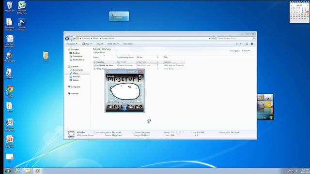This screenshot has height=174, width=310.
Task: Open the Play button dropdown arrow
Action: click(x=91, y=44)
